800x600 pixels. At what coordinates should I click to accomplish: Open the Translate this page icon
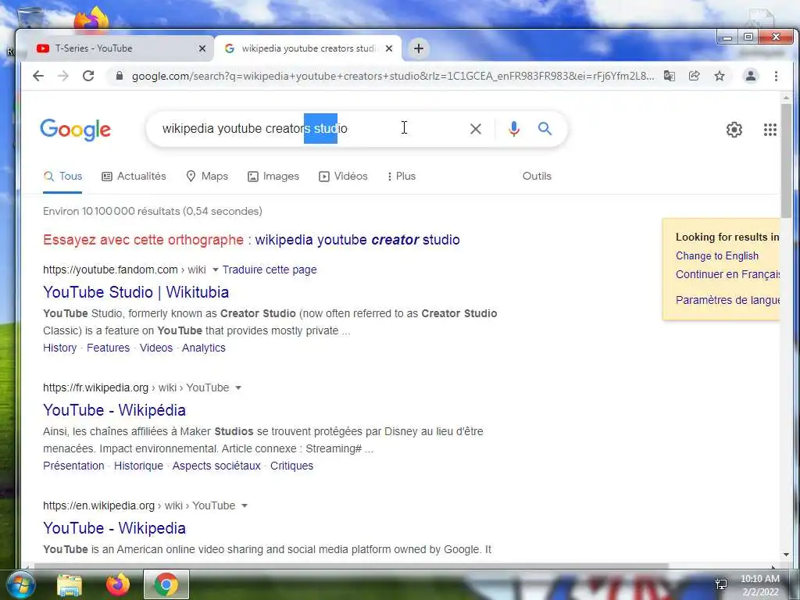(x=670, y=76)
